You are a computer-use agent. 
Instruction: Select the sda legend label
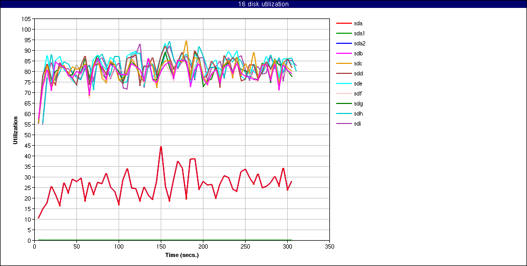click(x=358, y=24)
